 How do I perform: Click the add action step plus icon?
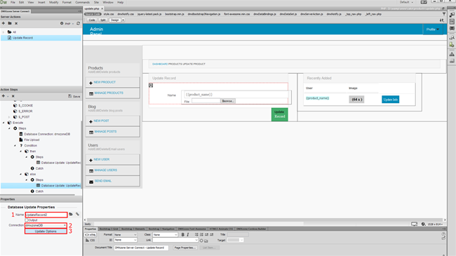click(4, 96)
